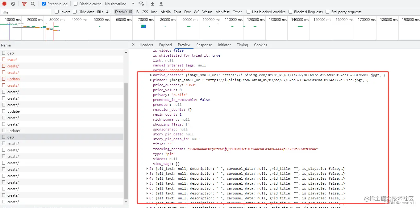This screenshot has height=208, width=420.
Task: Open network conditions wifi icon
Action: click(141, 4)
